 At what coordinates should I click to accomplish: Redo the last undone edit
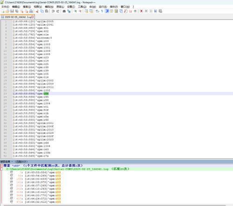[x=58, y=11]
